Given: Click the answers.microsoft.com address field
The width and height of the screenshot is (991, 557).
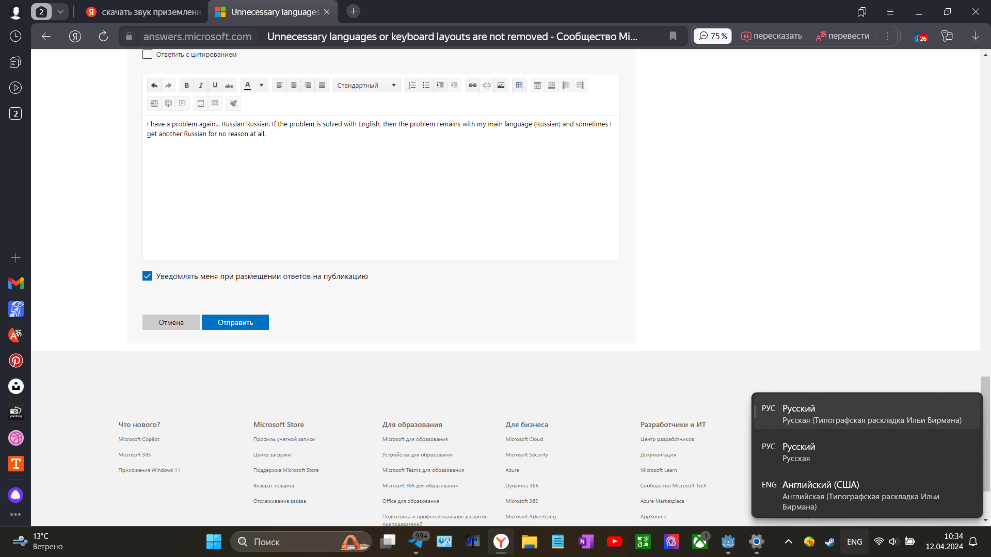Looking at the screenshot, I should (x=197, y=37).
